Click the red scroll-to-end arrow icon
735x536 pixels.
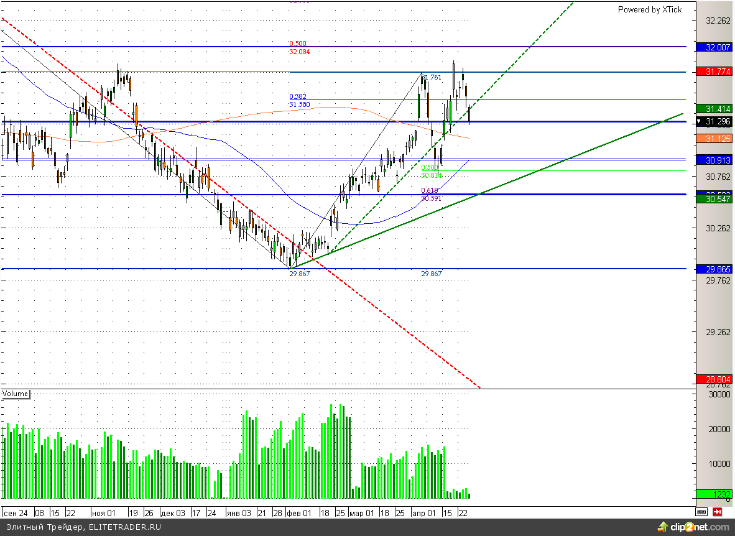717,512
